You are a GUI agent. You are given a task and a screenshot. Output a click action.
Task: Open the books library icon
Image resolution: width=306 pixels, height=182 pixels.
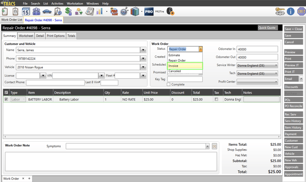(x=135, y=11)
